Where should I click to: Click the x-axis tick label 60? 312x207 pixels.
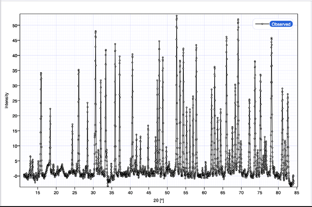pyautogui.click(x=204, y=192)
